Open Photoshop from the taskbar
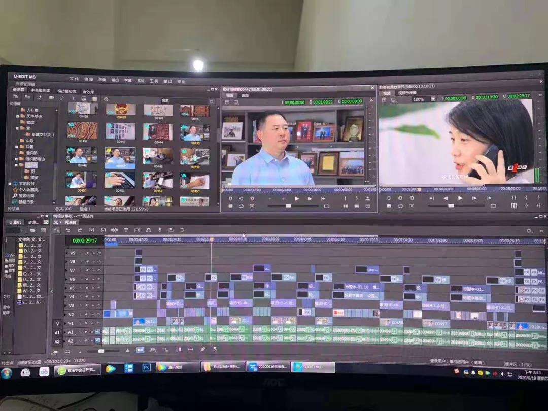548x411 pixels. [146, 368]
